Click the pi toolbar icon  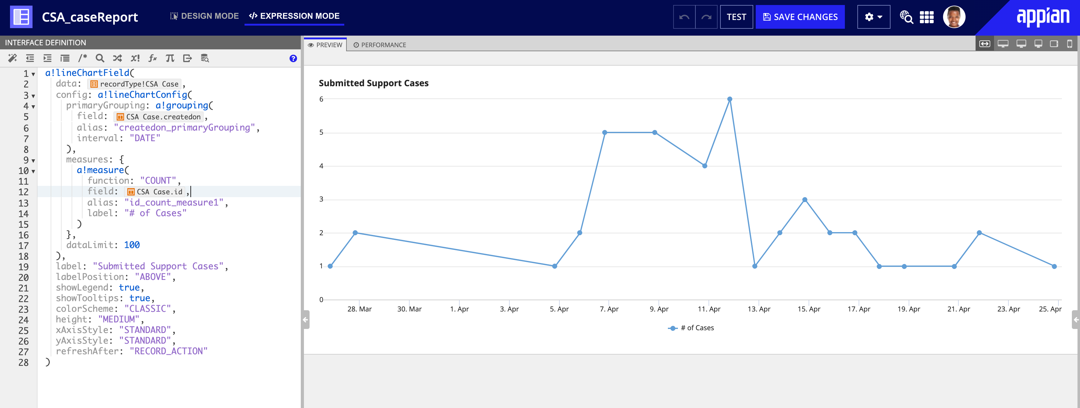click(x=170, y=58)
